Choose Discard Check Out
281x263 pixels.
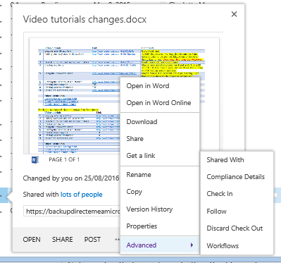pos(237,228)
